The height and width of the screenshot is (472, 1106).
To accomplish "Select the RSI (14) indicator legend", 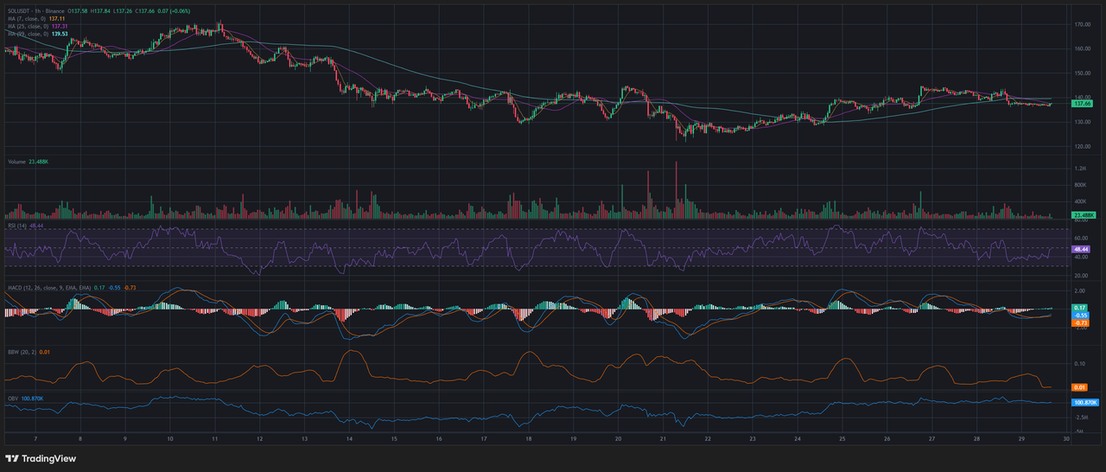I will click(x=16, y=225).
